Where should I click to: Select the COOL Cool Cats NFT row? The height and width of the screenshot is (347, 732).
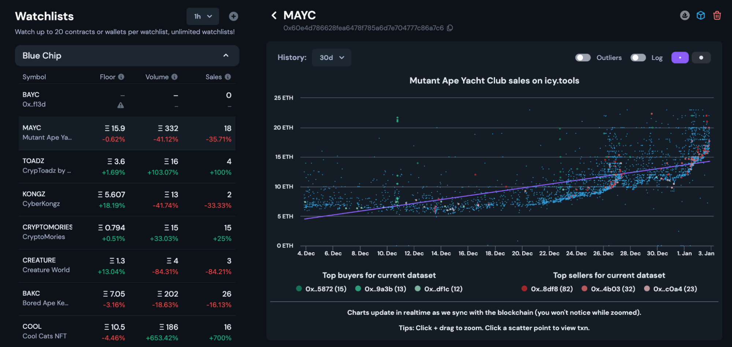[127, 331]
